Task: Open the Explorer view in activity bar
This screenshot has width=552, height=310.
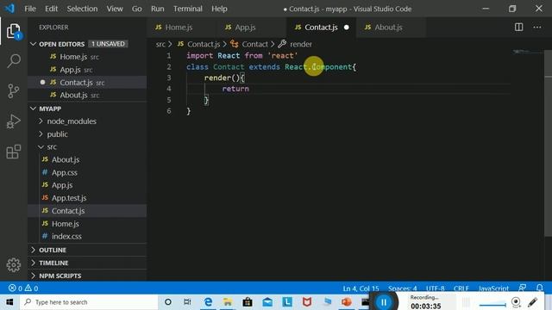Action: 14,31
